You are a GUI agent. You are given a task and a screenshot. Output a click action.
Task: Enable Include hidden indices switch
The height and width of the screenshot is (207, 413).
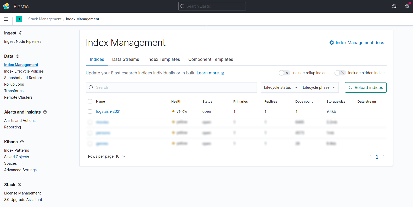pyautogui.click(x=340, y=73)
